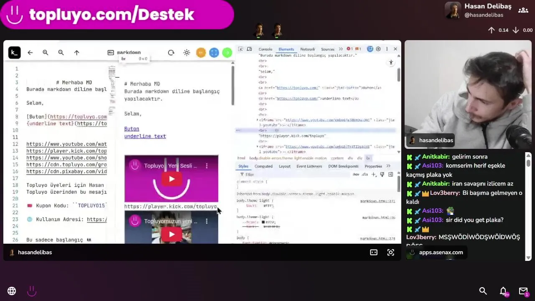Click the zoom in magnifier icon
The width and height of the screenshot is (535, 301).
pyautogui.click(x=46, y=53)
